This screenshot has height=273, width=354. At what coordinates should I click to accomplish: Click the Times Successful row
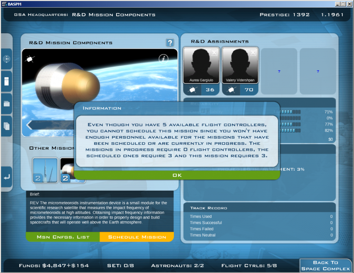click(261, 222)
